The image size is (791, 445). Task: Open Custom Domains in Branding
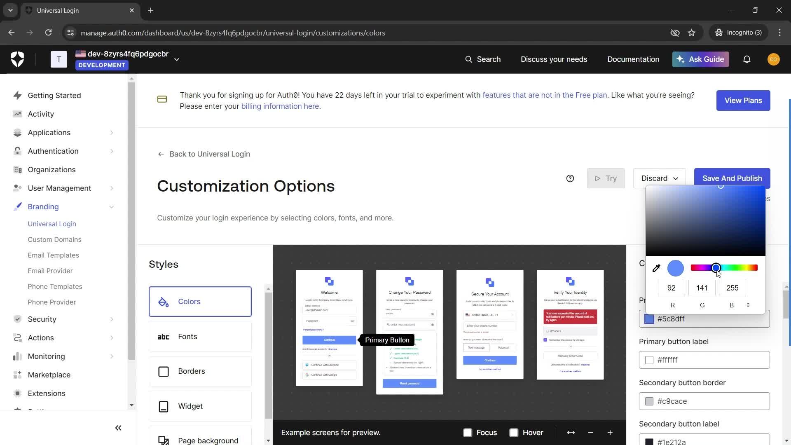(54, 240)
